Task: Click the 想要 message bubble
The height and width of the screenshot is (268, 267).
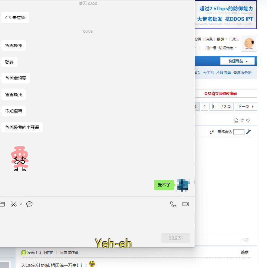Action: coord(9,62)
